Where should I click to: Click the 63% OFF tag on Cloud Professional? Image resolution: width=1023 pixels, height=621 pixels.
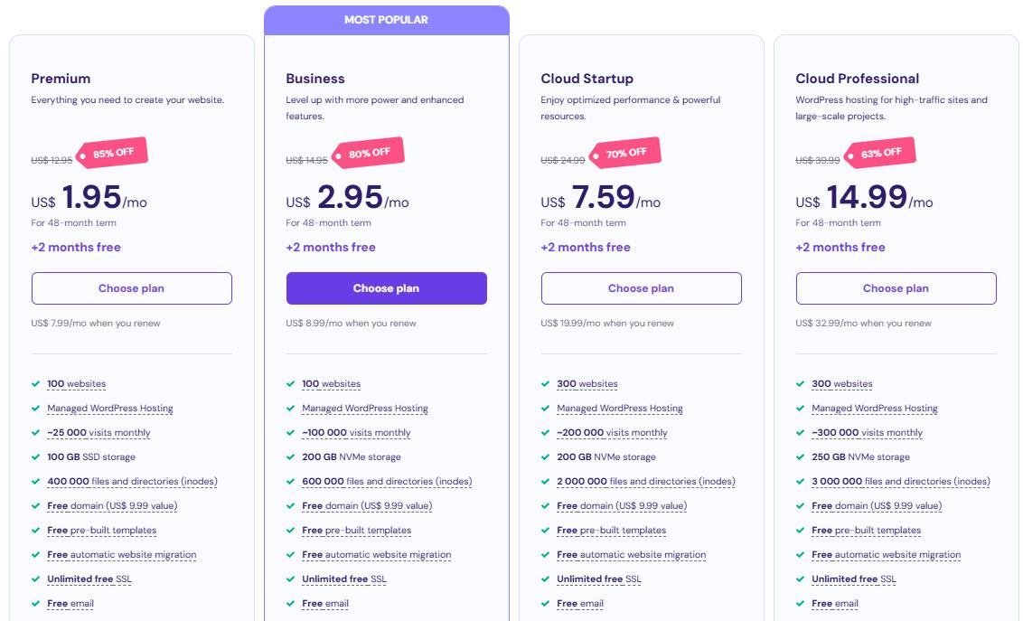[879, 154]
